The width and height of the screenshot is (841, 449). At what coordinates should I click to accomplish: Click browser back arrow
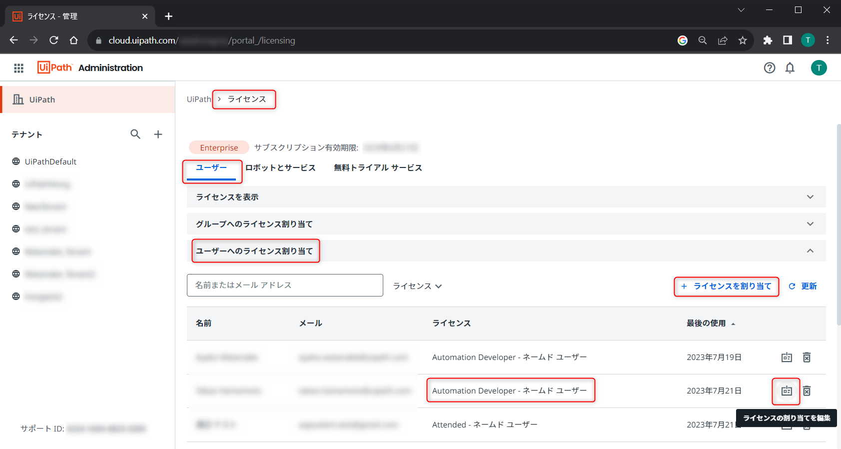point(14,40)
